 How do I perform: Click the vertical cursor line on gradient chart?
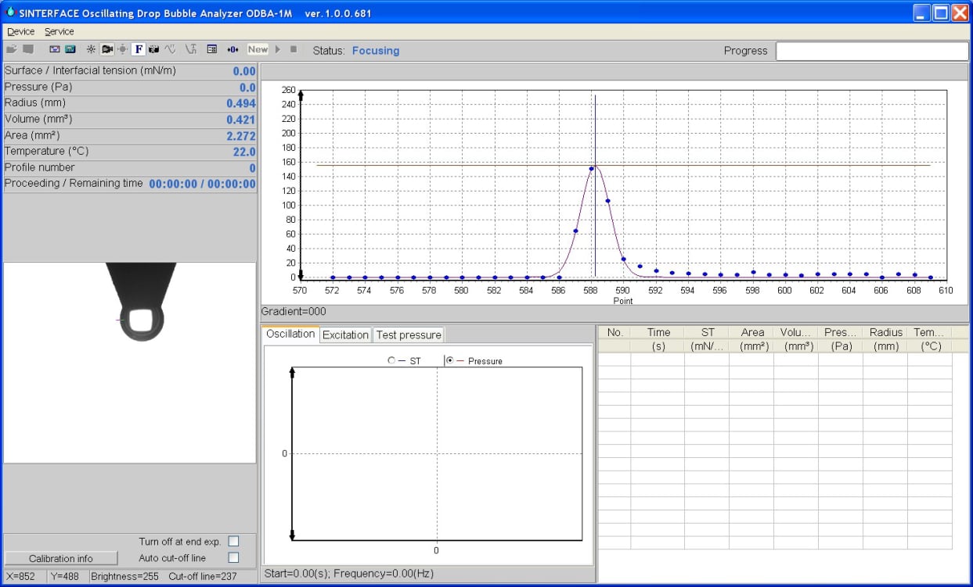tap(595, 188)
